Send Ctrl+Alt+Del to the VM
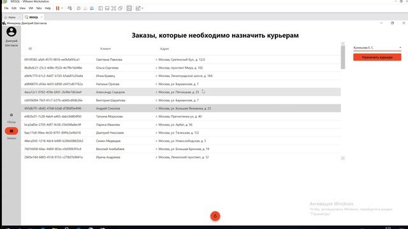Image resolution: width=408 pixels, height=229 pixels. pyautogui.click(x=69, y=8)
